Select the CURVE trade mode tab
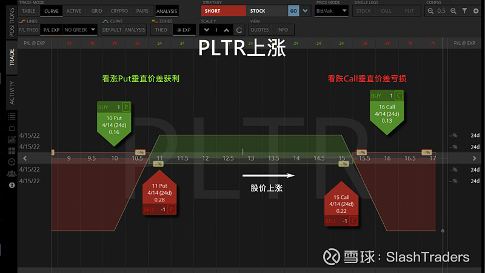The height and width of the screenshot is (273, 485). point(52,11)
